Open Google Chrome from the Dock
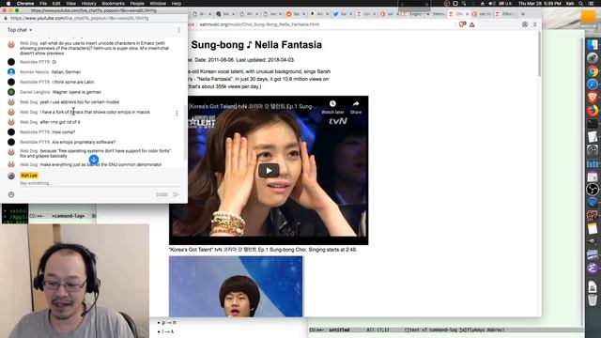Screen dimensions: 601x338 [x=593, y=71]
